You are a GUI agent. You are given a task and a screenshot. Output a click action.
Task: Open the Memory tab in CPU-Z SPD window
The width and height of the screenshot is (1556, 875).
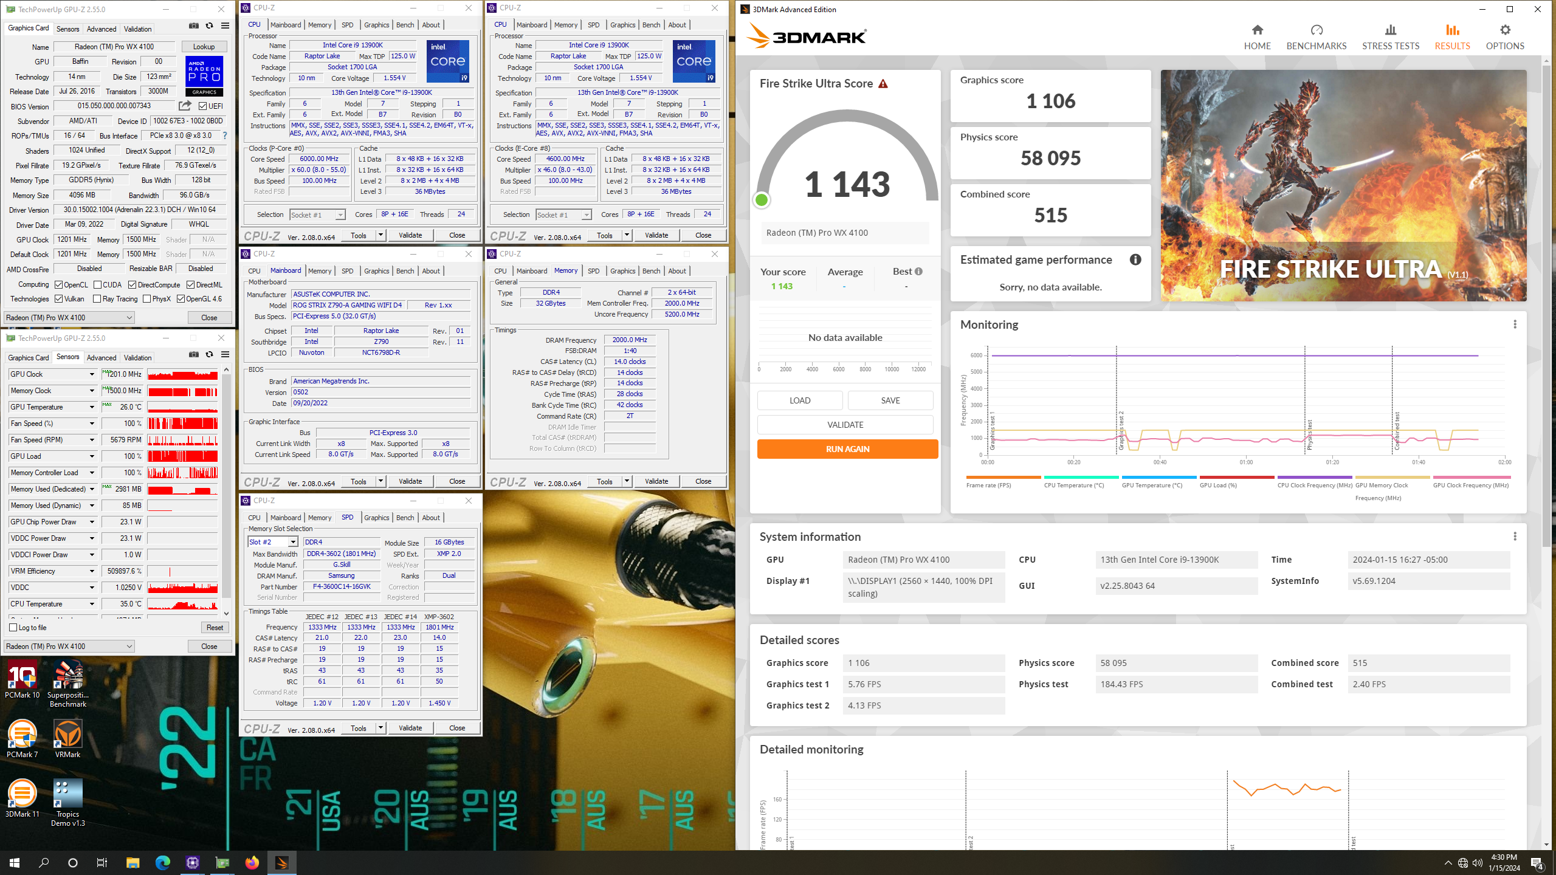320,518
